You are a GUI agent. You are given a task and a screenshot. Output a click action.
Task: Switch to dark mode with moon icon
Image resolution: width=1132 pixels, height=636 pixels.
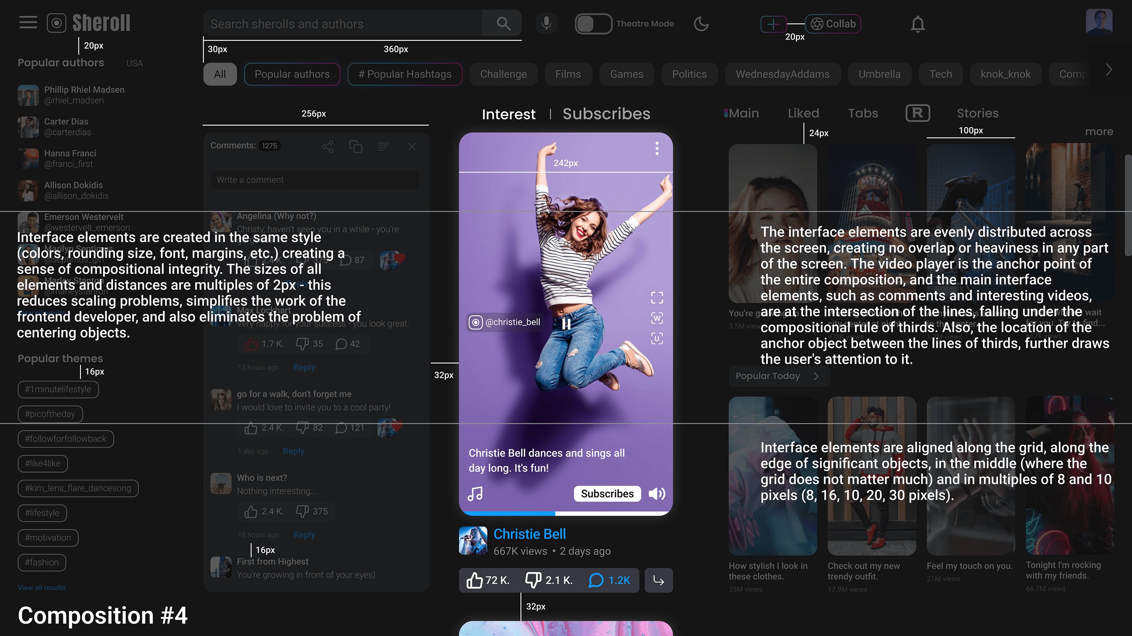point(701,24)
